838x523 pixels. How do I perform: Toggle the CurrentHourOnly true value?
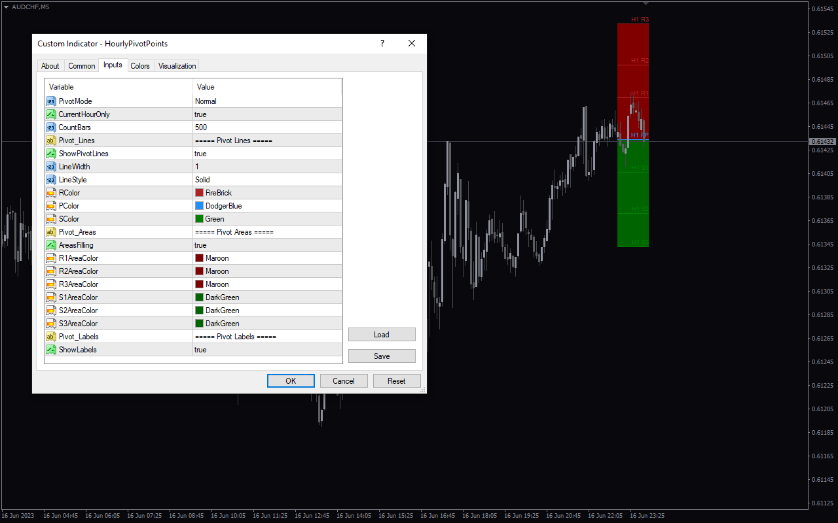pyautogui.click(x=267, y=114)
